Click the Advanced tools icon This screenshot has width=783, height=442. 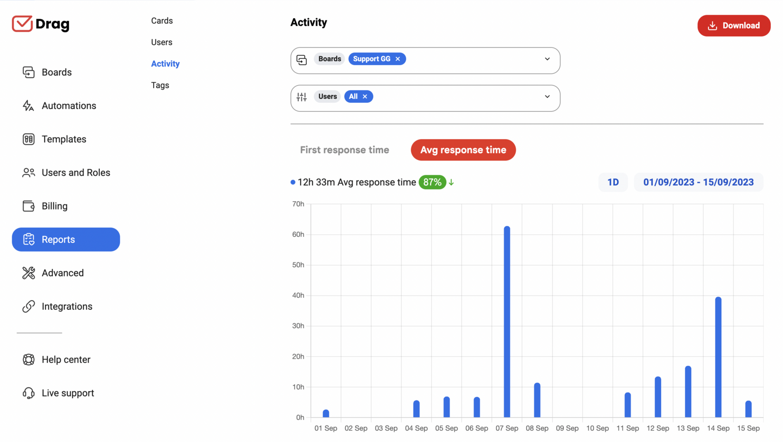click(x=28, y=273)
